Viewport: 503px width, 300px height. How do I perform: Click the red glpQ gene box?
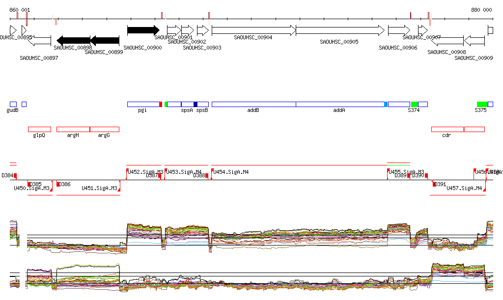pyautogui.click(x=39, y=129)
